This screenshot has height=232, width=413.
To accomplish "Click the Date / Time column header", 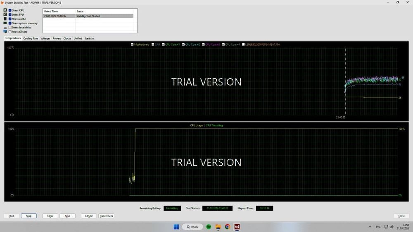I will (x=59, y=11).
